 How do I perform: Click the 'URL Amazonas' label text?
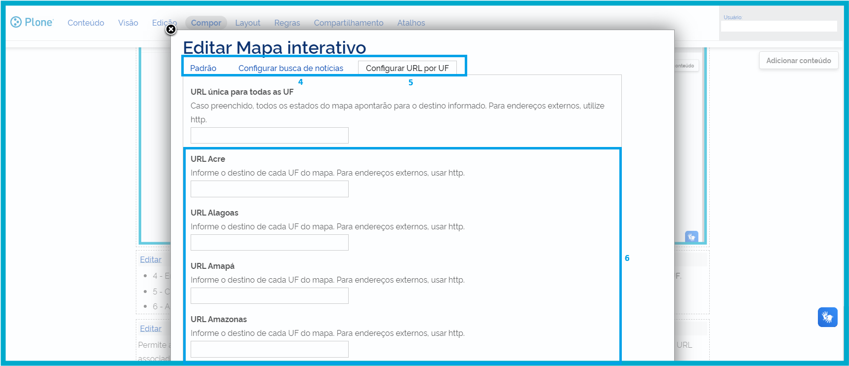click(219, 319)
